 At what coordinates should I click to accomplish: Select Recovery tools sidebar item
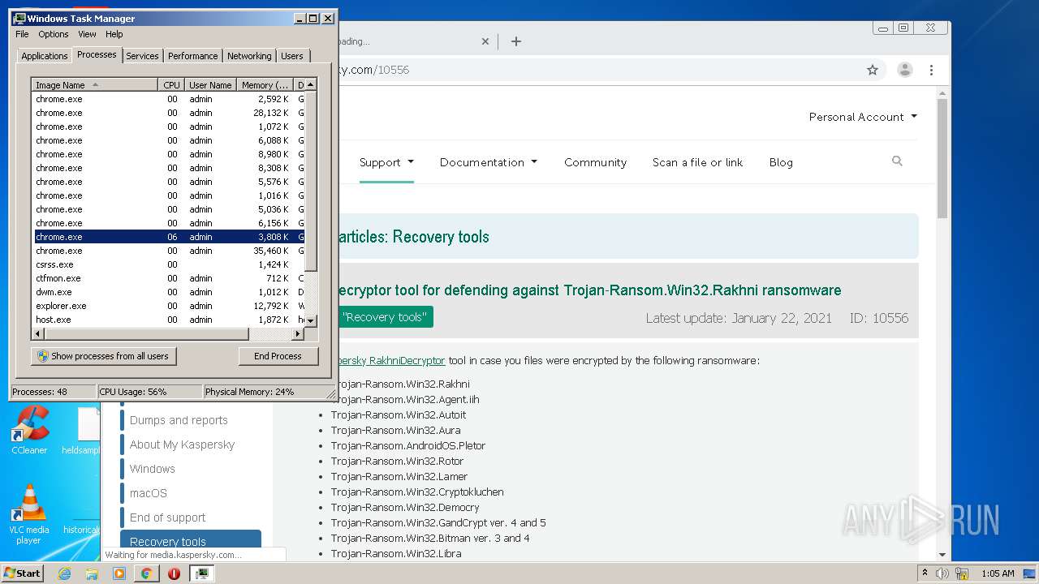(191, 540)
